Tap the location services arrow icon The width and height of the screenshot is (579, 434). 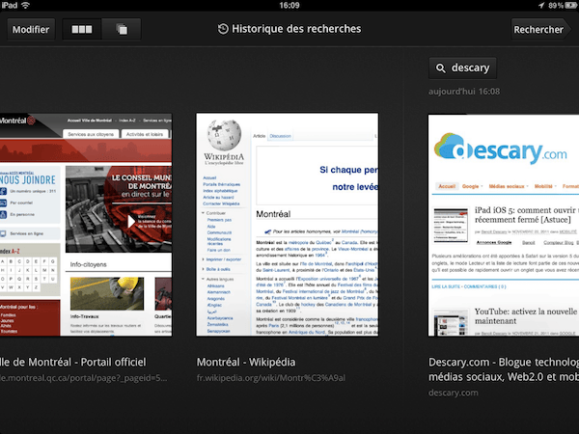point(541,5)
